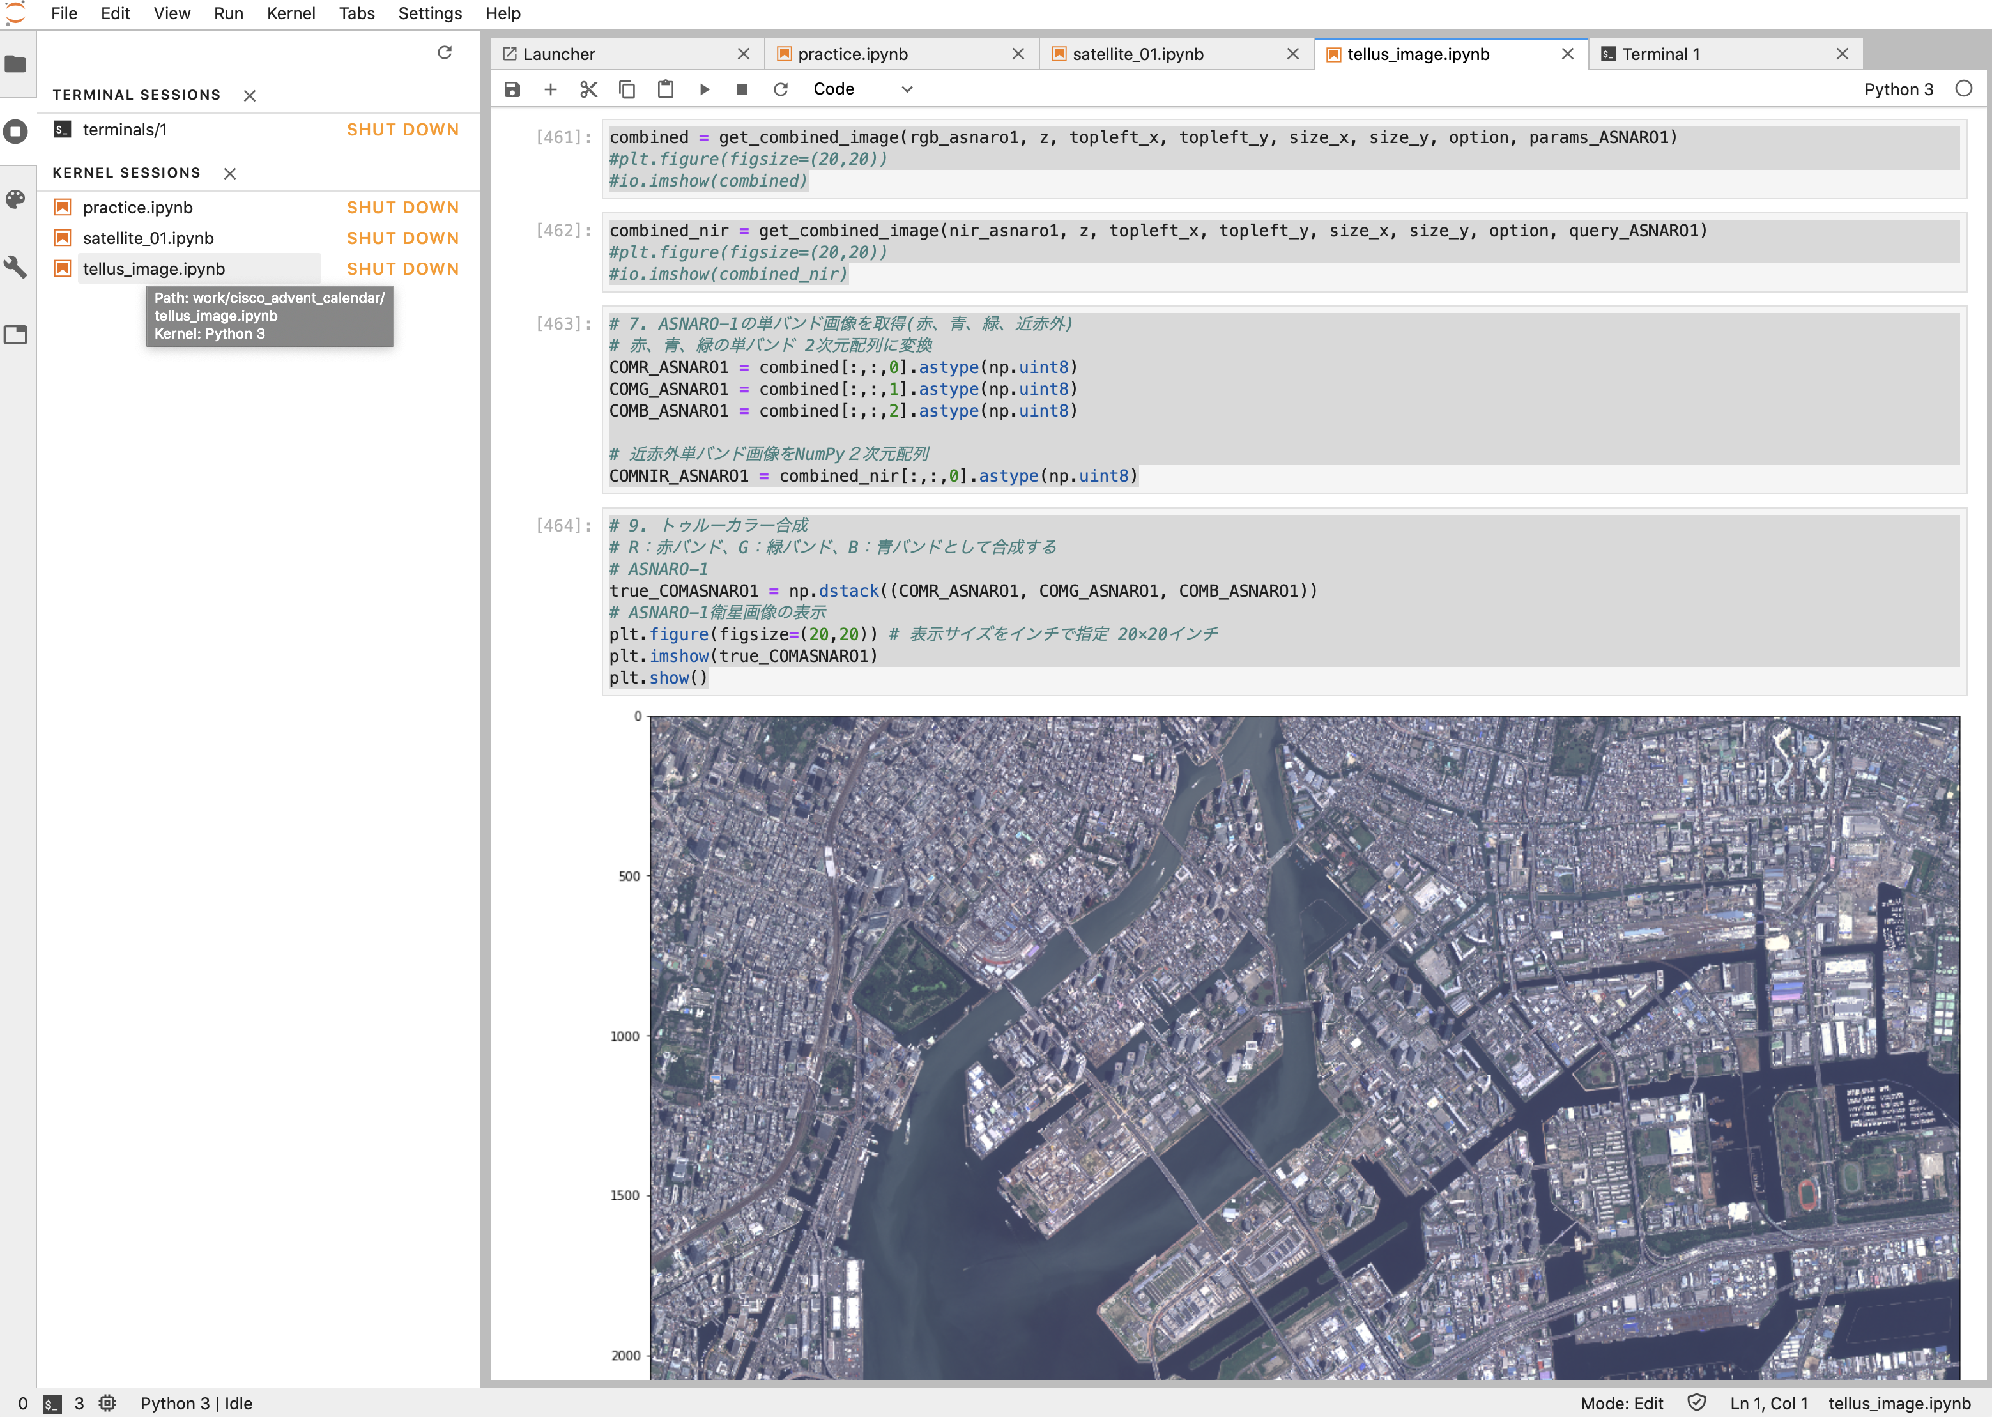Select terminals/1 in terminal sessions
Image resolution: width=1992 pixels, height=1417 pixels.
[125, 129]
